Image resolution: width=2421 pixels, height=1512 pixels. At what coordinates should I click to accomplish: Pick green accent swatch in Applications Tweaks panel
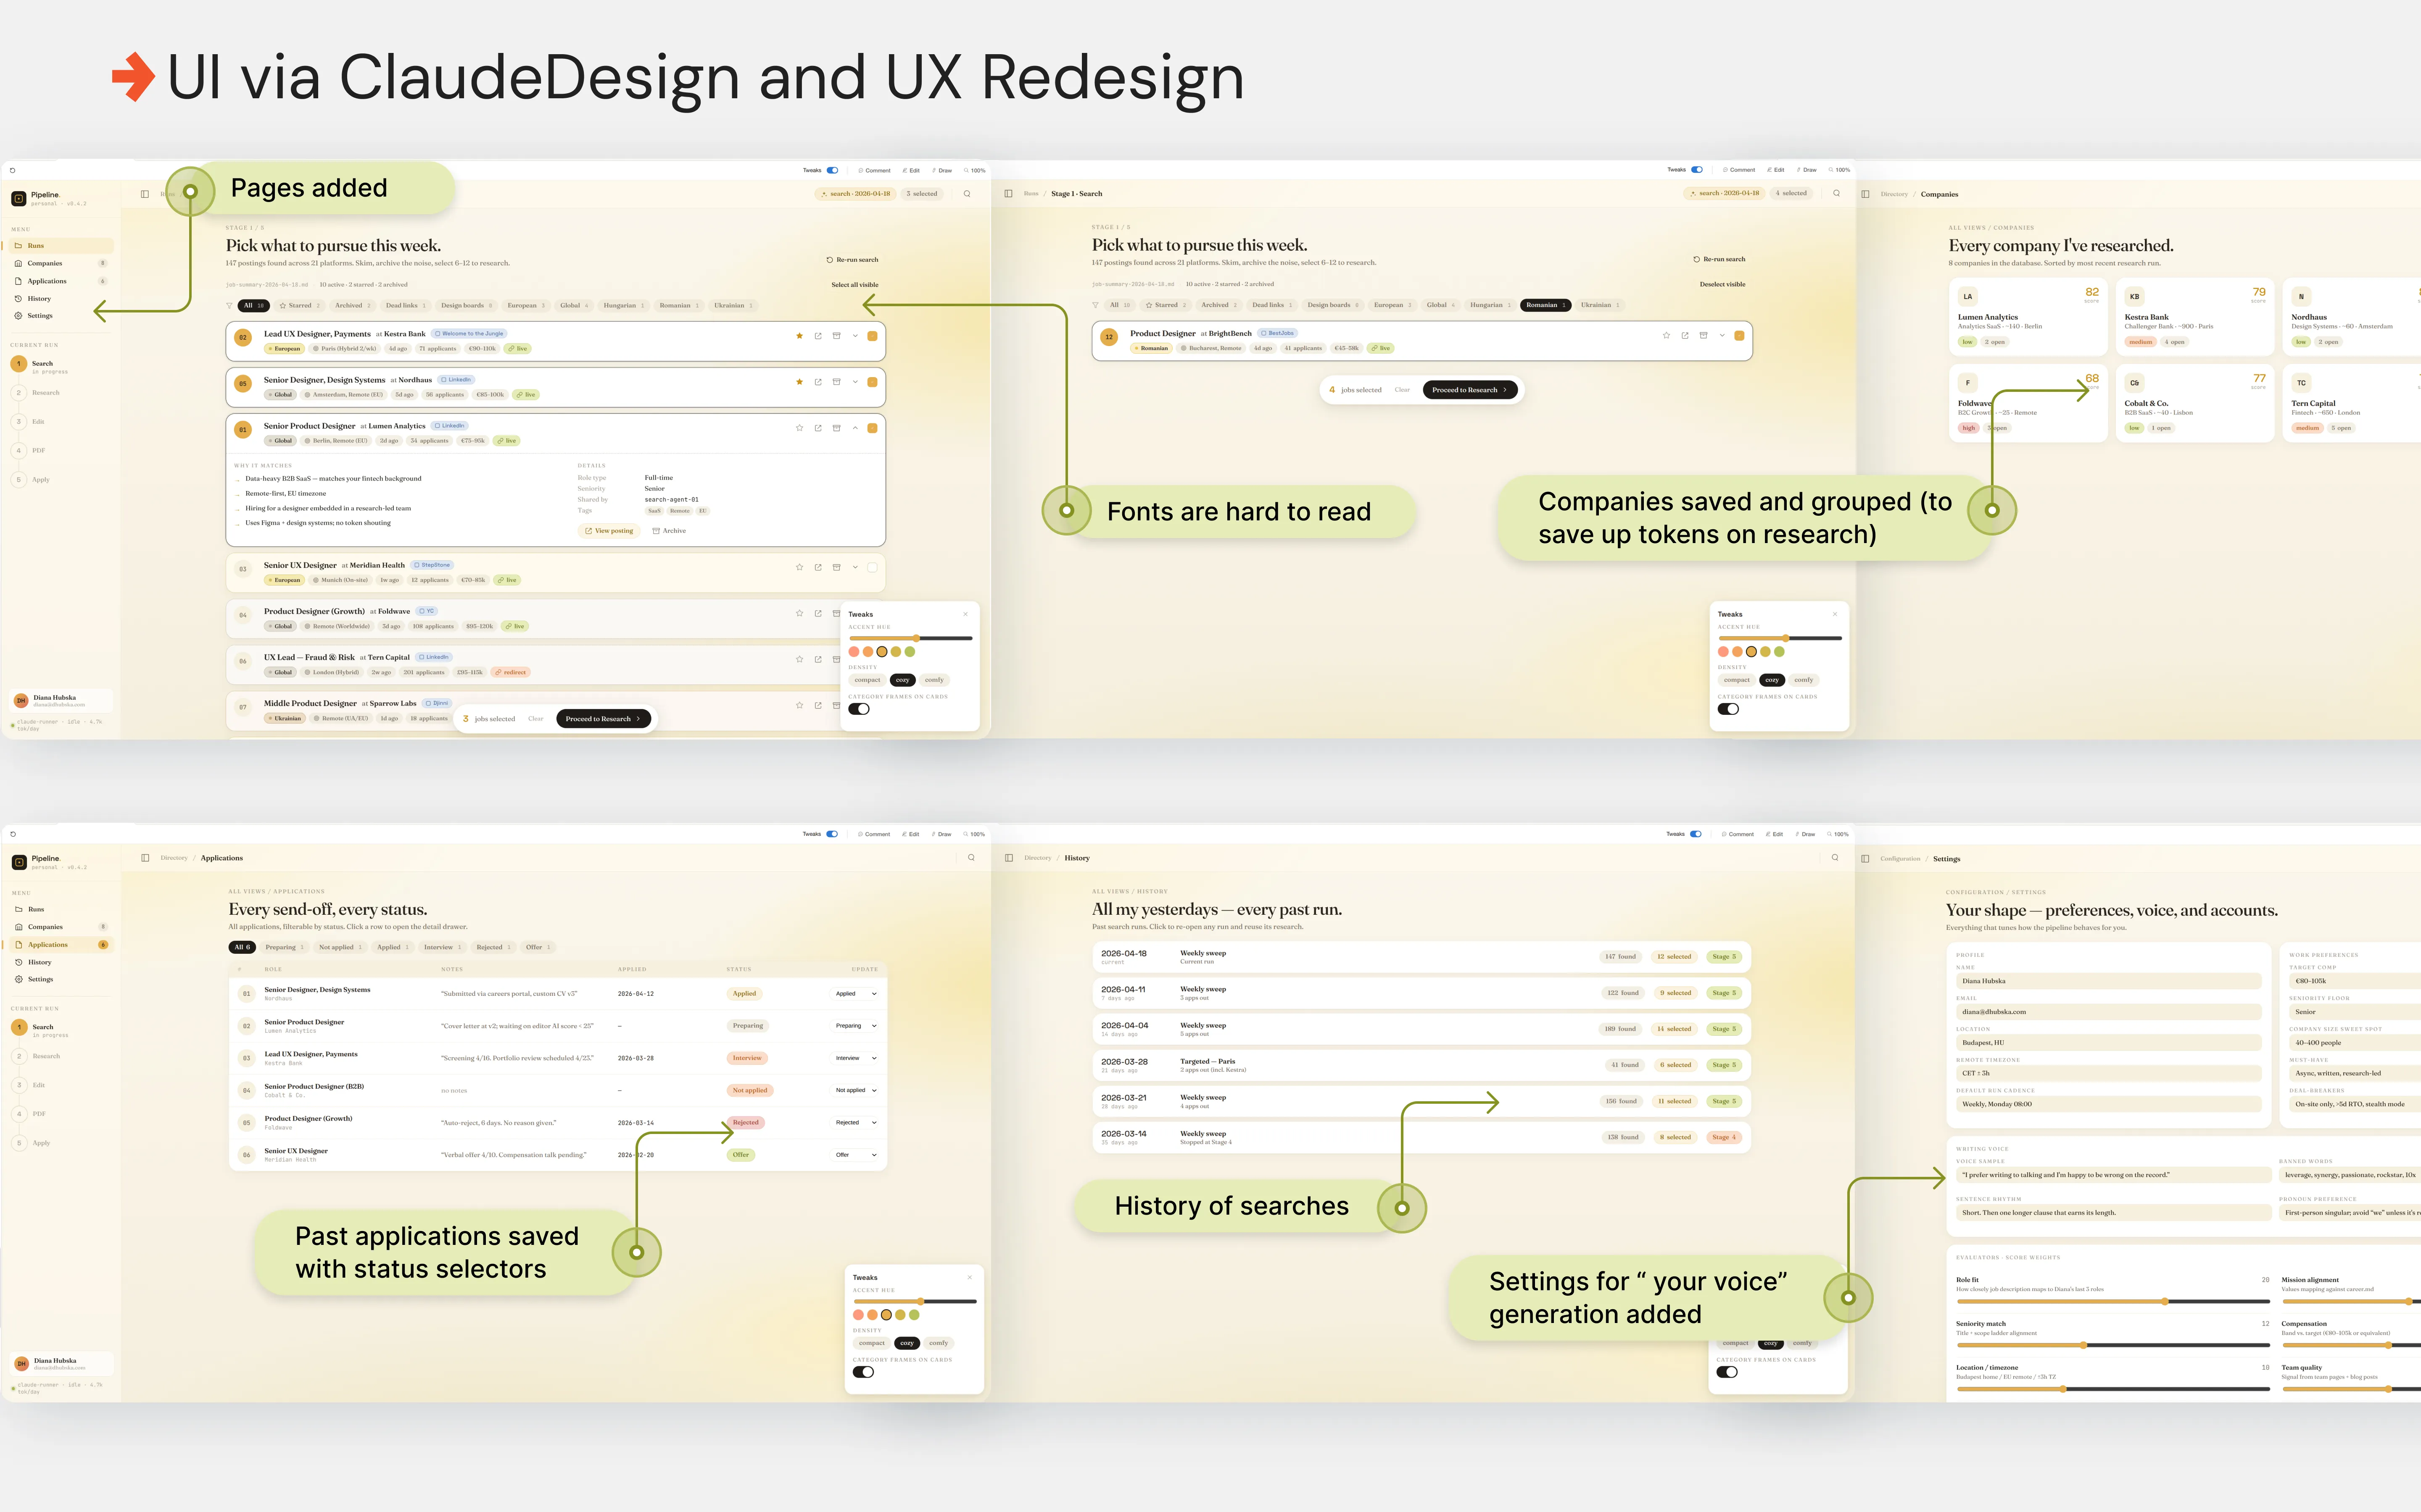[914, 1315]
